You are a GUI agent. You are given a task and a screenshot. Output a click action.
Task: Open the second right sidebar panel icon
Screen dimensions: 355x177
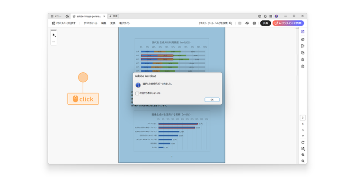point(303,39)
